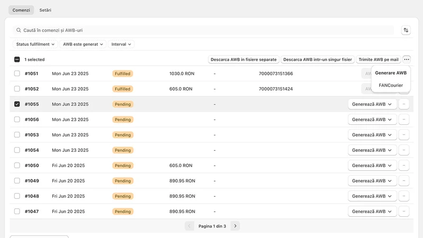Open more actions for order #1055
This screenshot has width=423, height=238.
coord(404,104)
